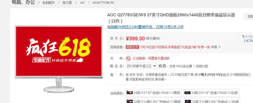The height and width of the screenshot is (103, 253).
Task: Open the 电脑配件疯狂2小时 promotion link
Action: [x=145, y=27]
